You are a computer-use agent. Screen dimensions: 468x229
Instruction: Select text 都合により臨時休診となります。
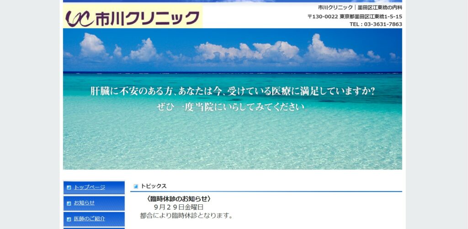[187, 216]
